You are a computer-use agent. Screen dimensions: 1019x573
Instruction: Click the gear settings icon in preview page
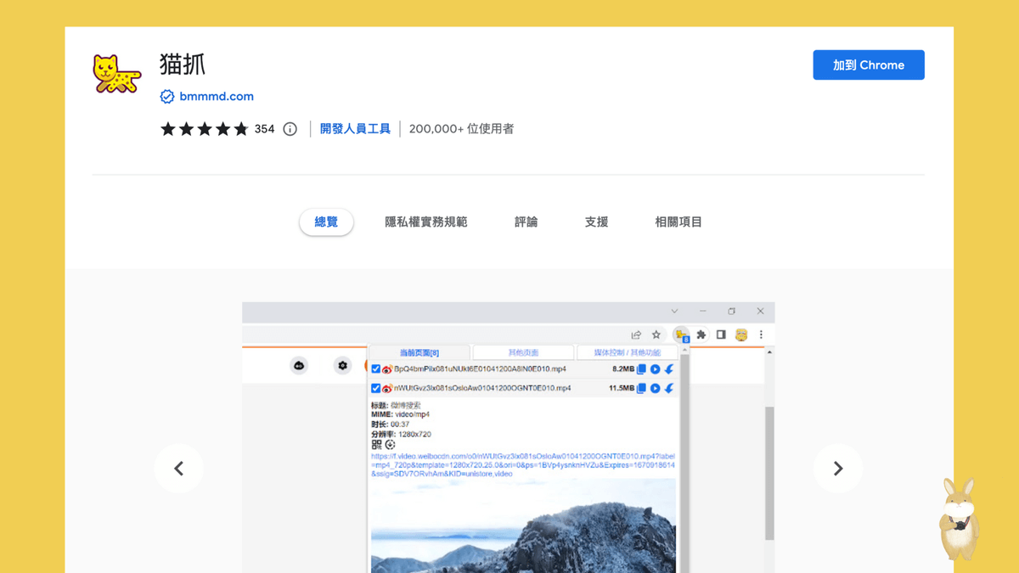[x=343, y=366]
